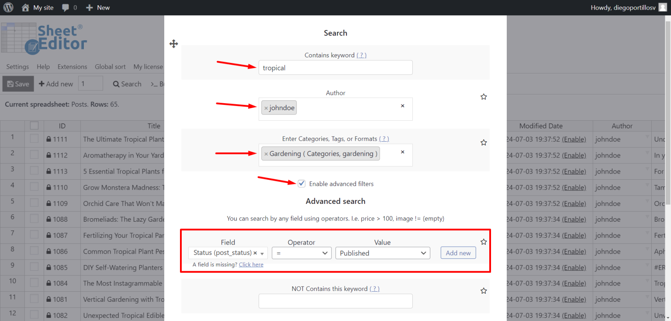Screen dimensions: 671x321
Task: Click the WordPress logo in the admin bar
Action: (8, 7)
